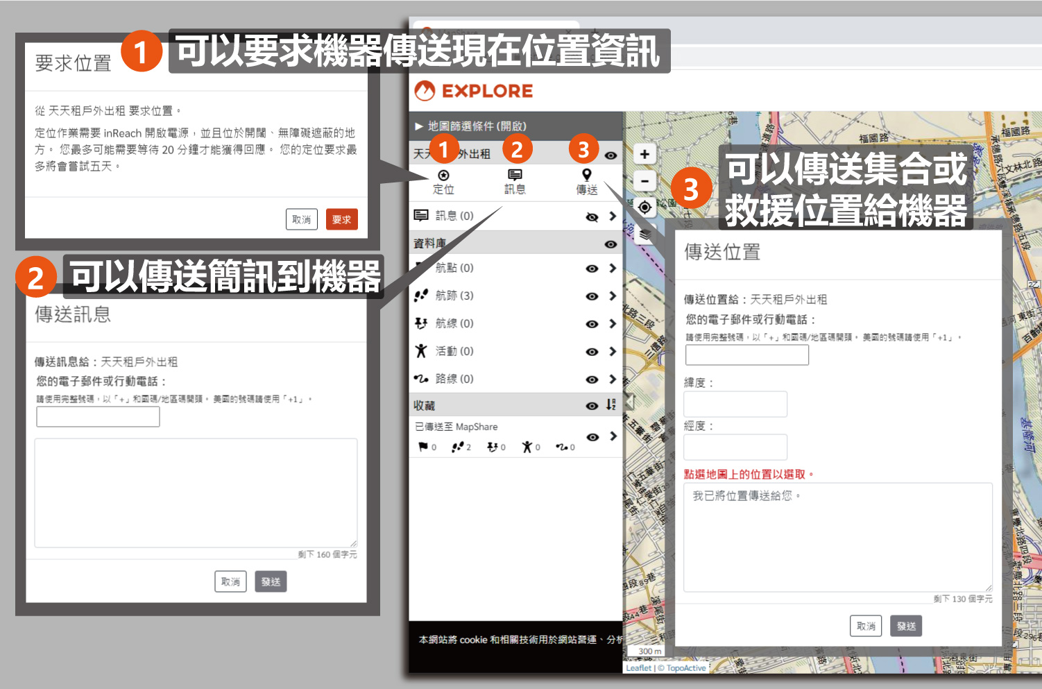Select the 路線 (0) route icon
The image size is (1042, 689).
click(421, 379)
